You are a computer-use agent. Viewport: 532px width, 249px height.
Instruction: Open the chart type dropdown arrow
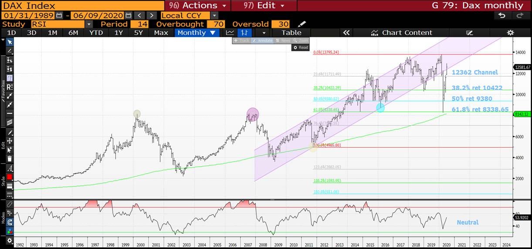263,33
